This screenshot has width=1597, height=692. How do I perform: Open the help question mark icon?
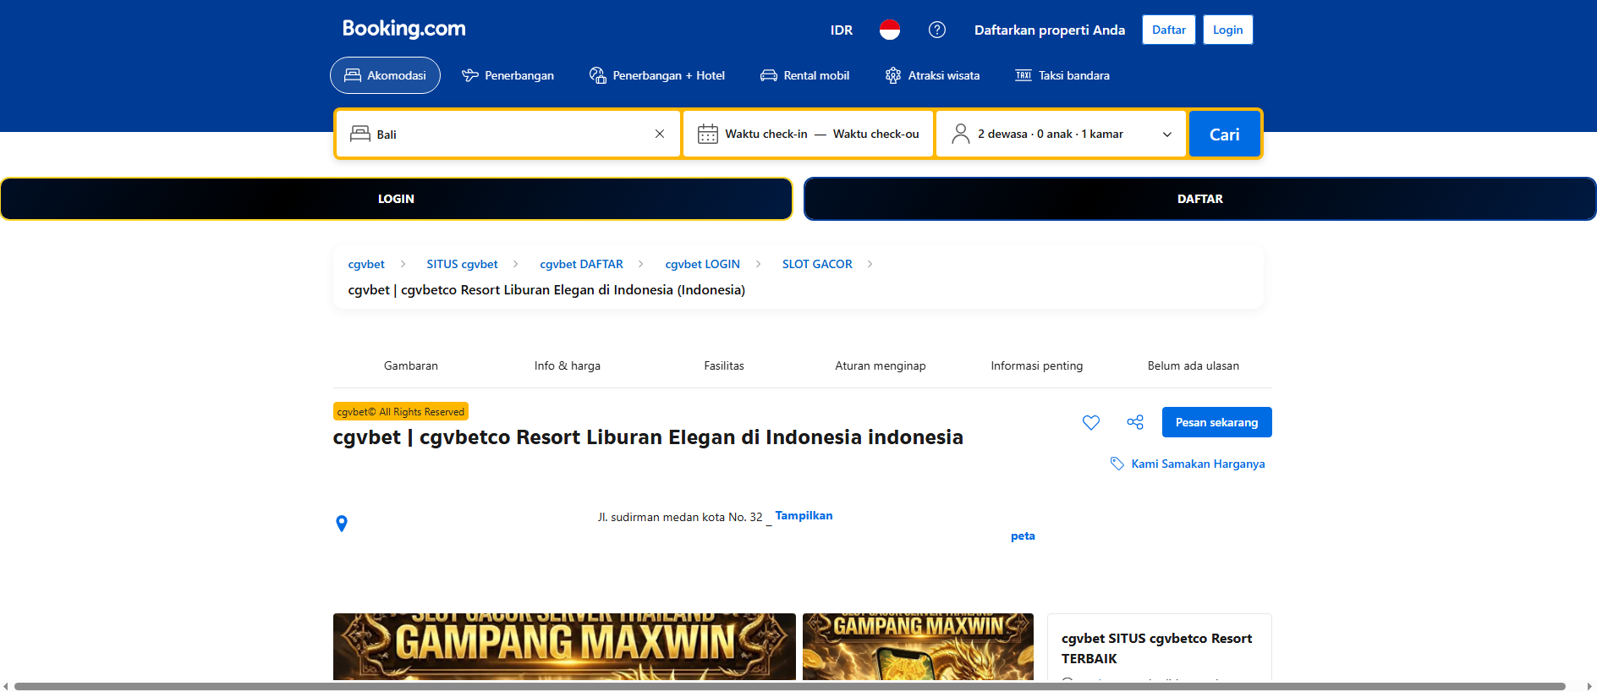pyautogui.click(x=936, y=30)
